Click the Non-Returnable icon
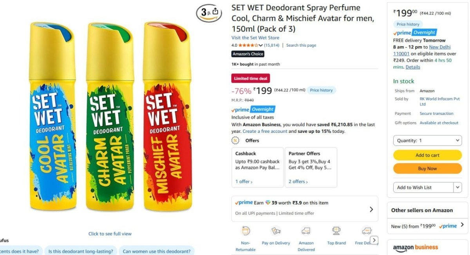 (246, 231)
